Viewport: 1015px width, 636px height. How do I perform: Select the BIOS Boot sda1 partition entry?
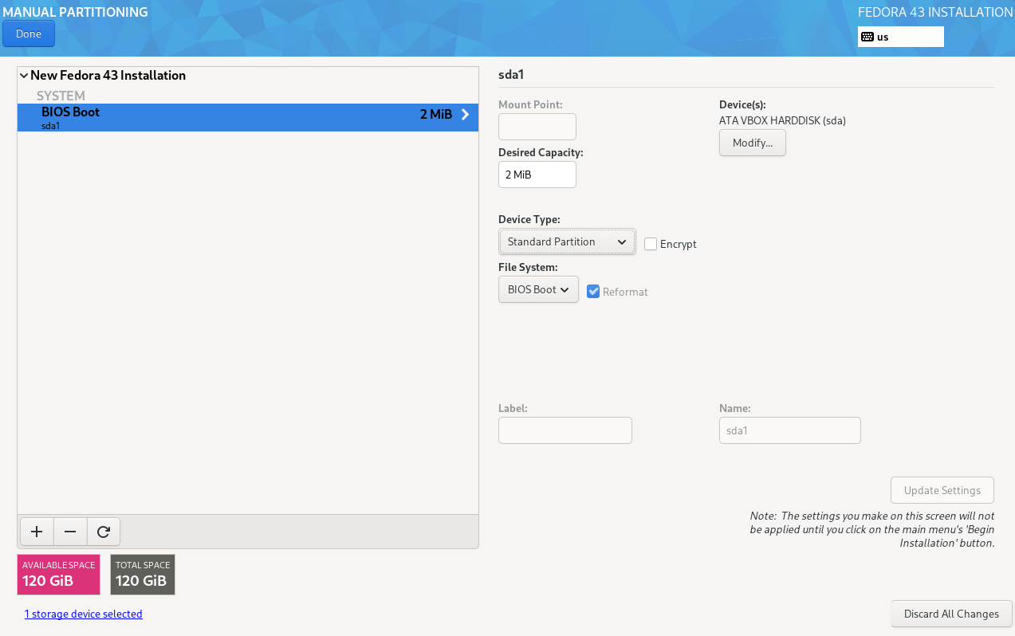239,117
